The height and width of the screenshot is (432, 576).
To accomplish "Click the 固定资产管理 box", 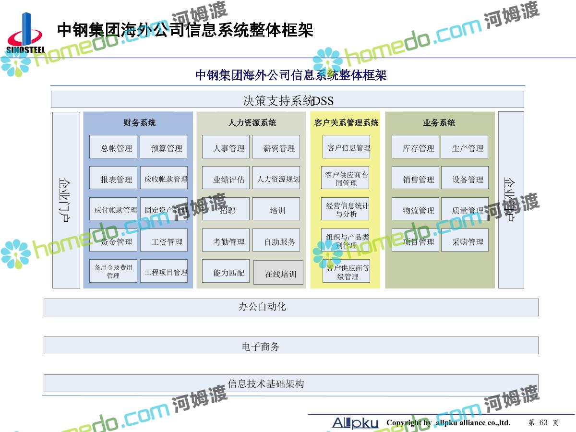I will point(163,209).
